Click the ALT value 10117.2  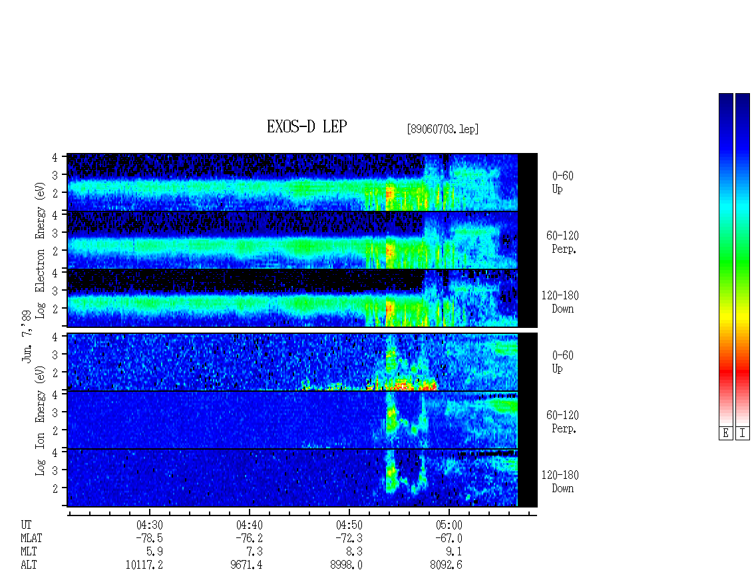(144, 565)
